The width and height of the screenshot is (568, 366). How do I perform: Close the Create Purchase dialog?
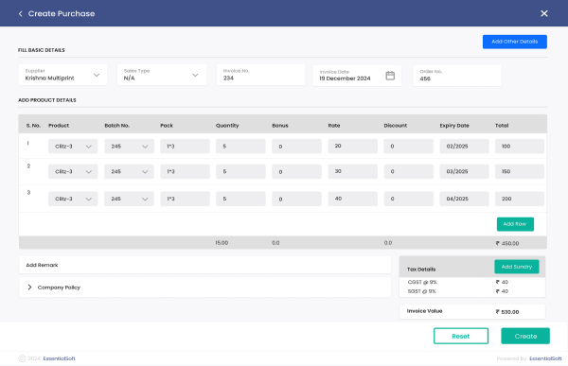(543, 13)
